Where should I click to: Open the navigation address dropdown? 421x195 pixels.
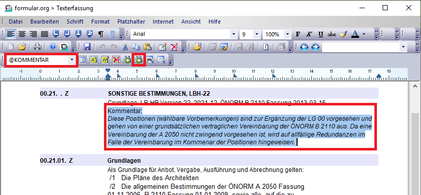(403, 47)
